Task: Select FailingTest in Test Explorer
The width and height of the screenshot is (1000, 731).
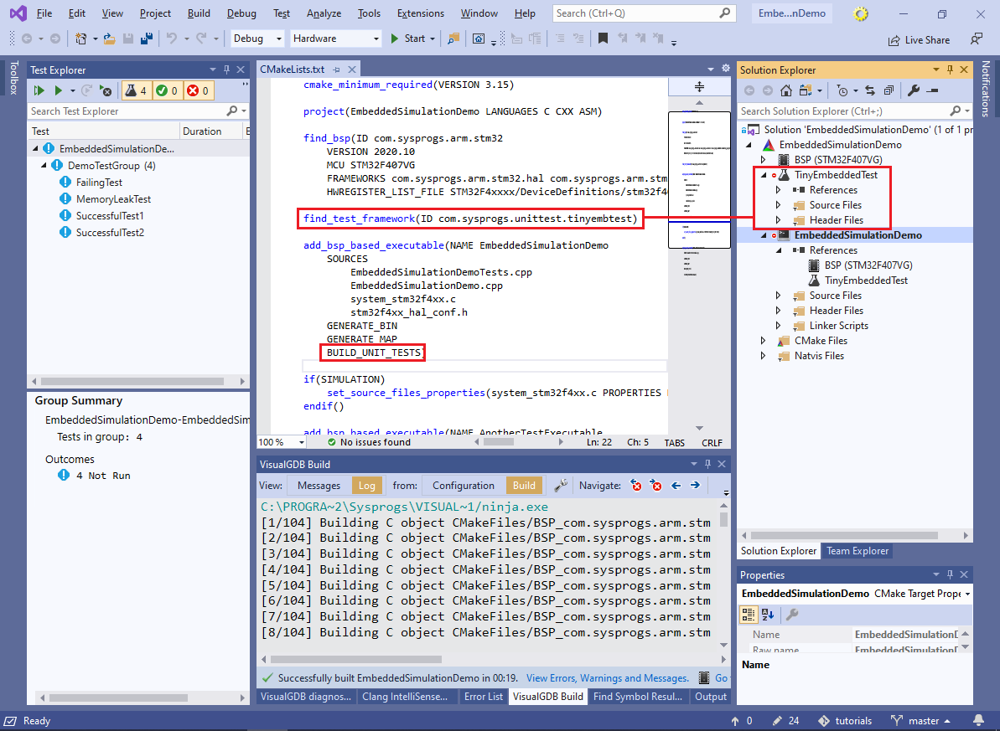Action: click(x=99, y=183)
